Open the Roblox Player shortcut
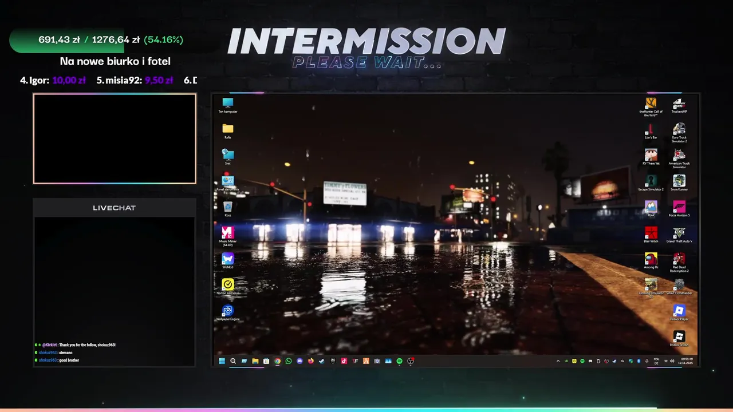The image size is (733, 412). [x=679, y=312]
